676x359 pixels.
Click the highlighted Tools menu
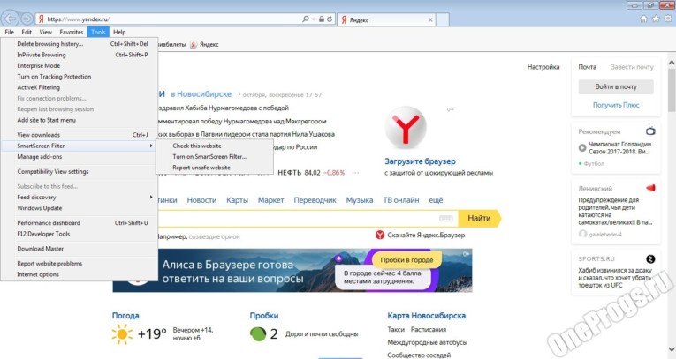(x=98, y=32)
